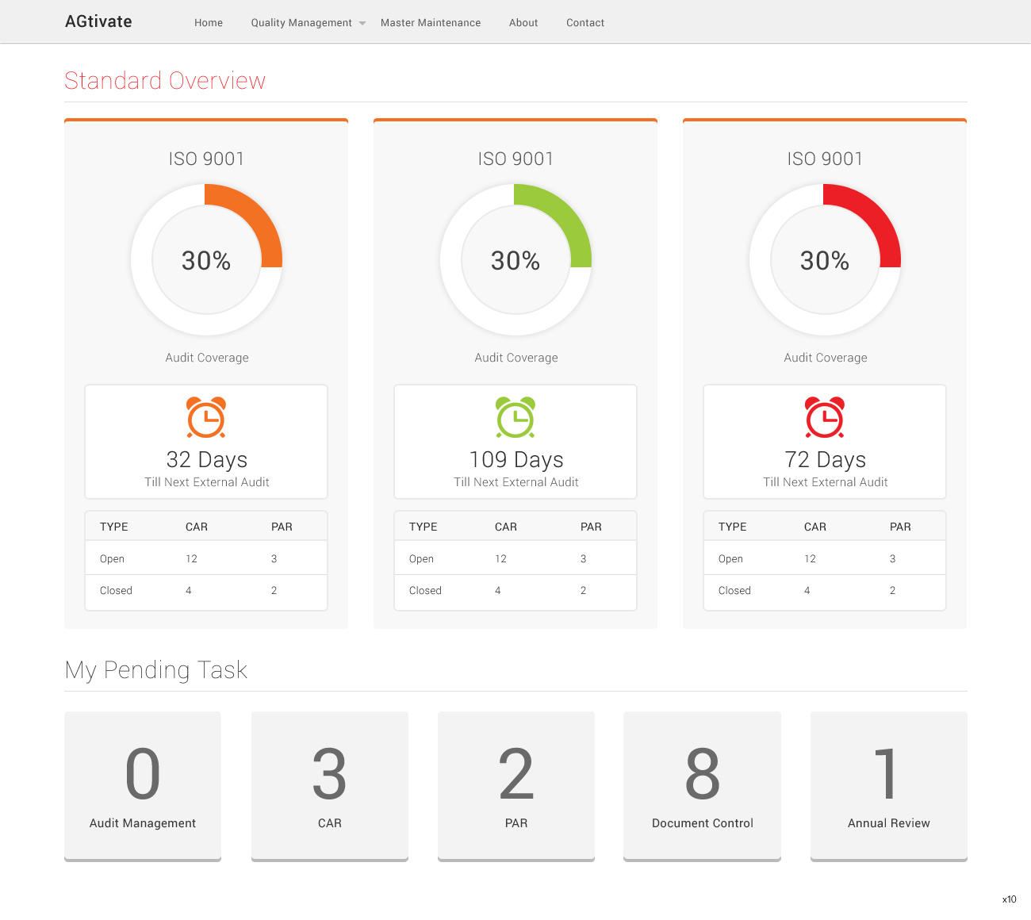Open the CAR pending task tile
Viewport: 1031px width, 920px height.
point(330,786)
